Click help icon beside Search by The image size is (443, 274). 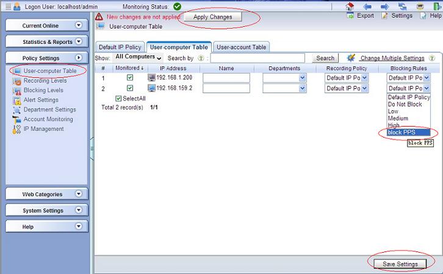201,58
